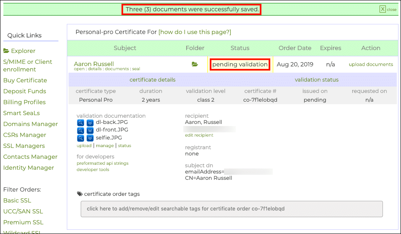Click the edit recipient link
The width and height of the screenshot is (401, 234).
199,135
